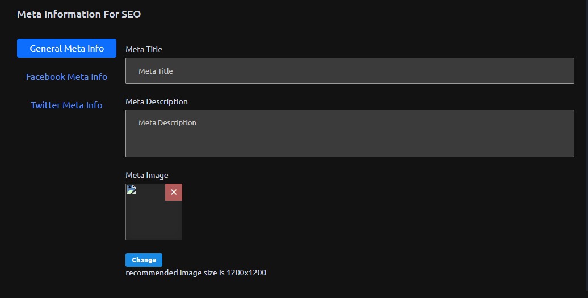Image resolution: width=588 pixels, height=298 pixels.
Task: Click the Meta Description field label
Action: (156, 101)
